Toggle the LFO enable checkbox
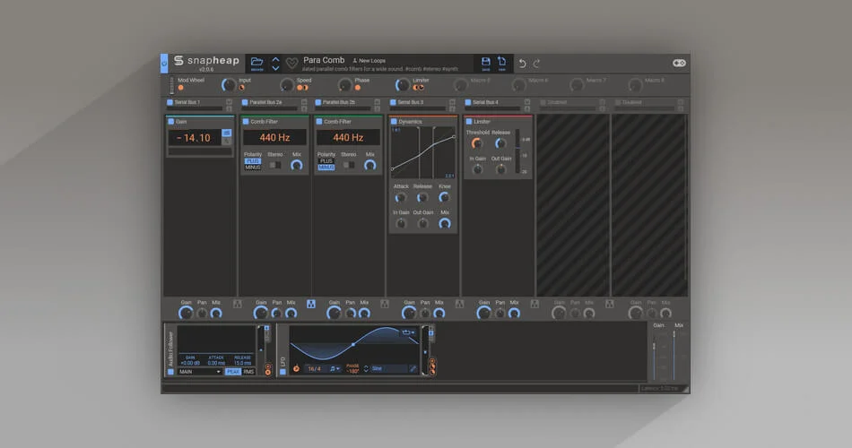 [x=283, y=372]
